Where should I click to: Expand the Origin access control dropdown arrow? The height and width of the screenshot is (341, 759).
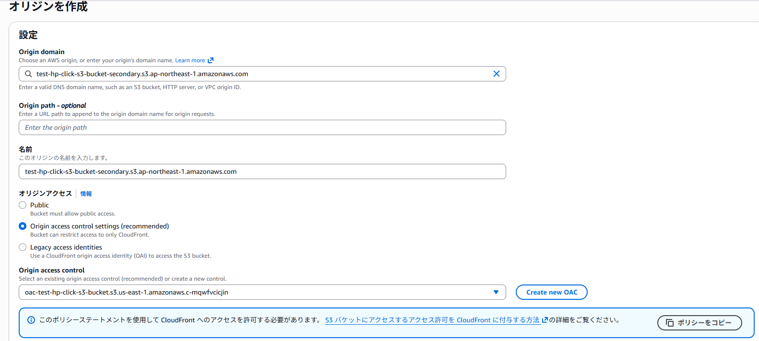pyautogui.click(x=496, y=292)
